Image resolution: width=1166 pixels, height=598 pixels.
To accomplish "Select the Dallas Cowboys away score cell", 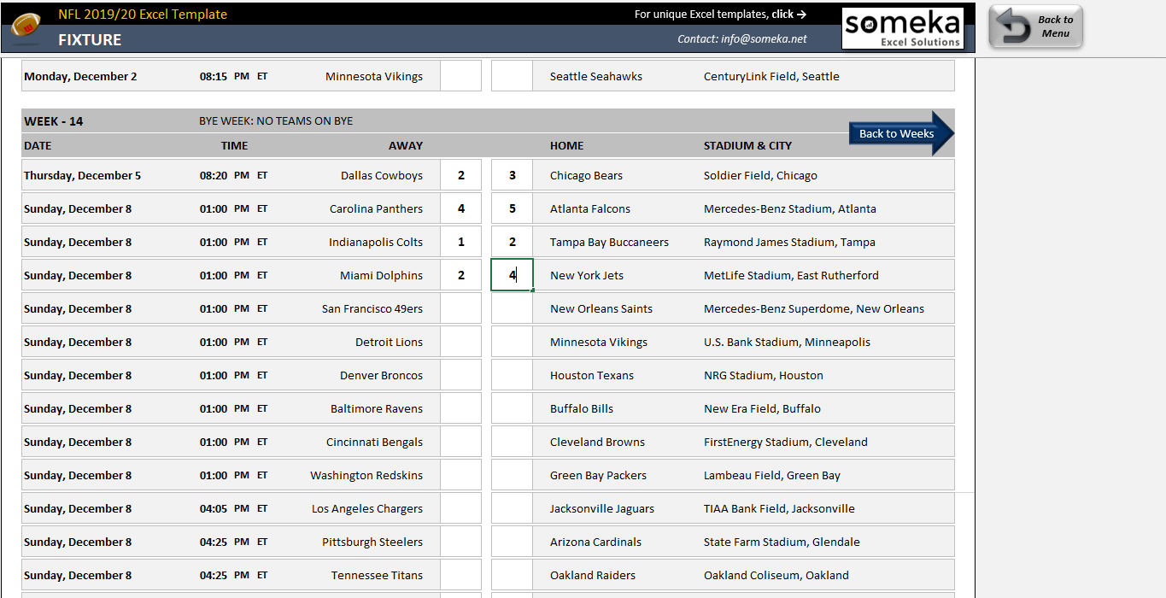I will pyautogui.click(x=461, y=175).
